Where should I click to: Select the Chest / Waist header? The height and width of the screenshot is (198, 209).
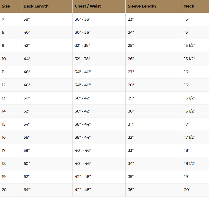click(99, 6)
